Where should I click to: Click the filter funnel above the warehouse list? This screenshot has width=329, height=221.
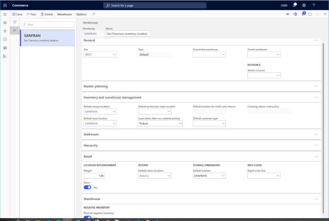15,22
